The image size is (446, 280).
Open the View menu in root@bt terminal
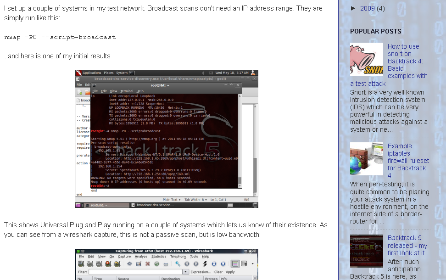tap(113, 91)
